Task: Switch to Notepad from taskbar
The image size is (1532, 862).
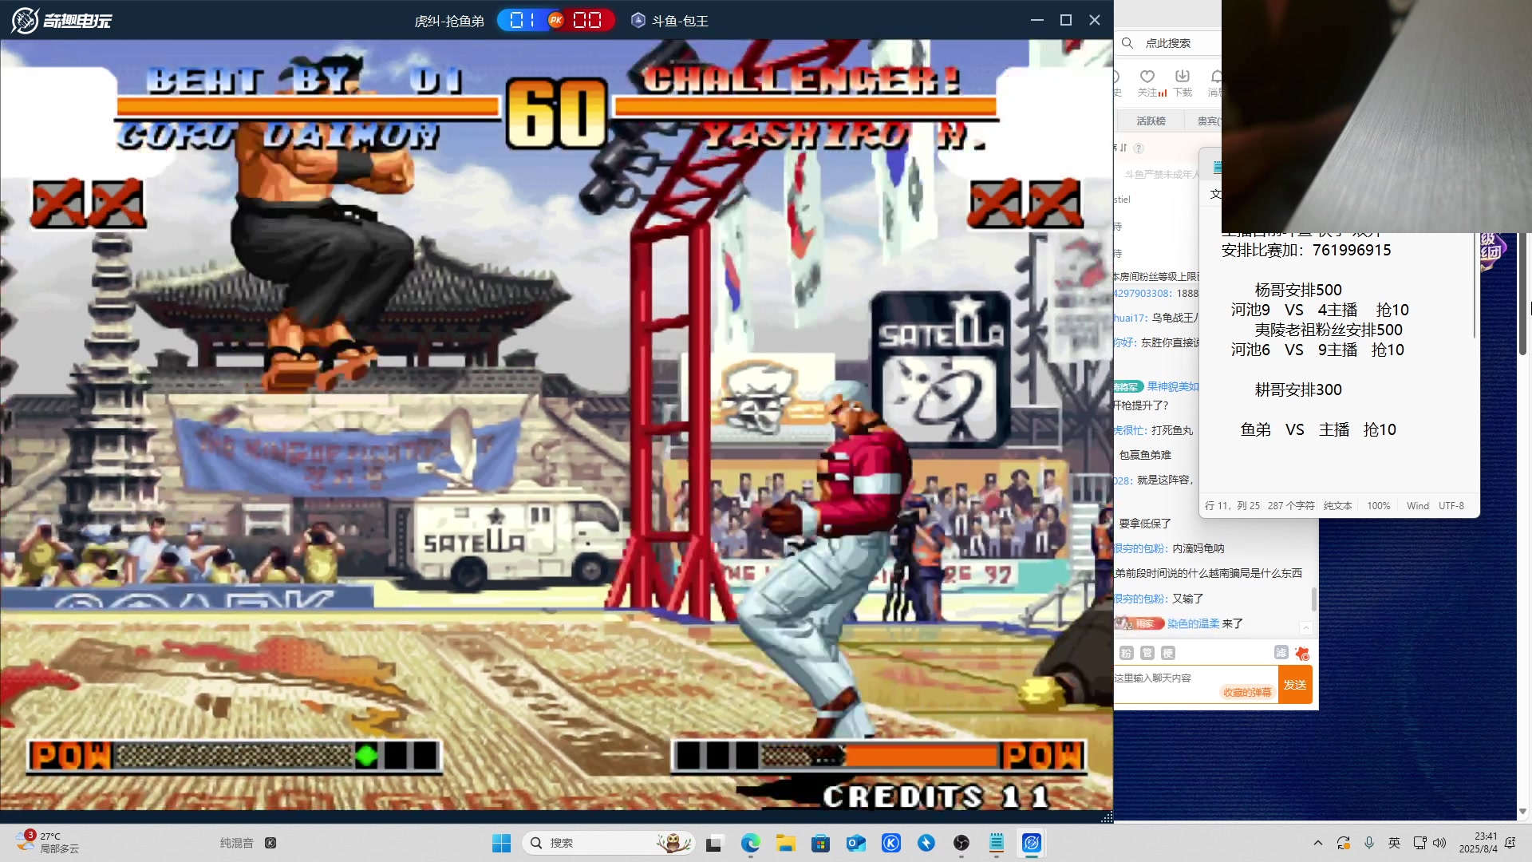Action: point(997,843)
